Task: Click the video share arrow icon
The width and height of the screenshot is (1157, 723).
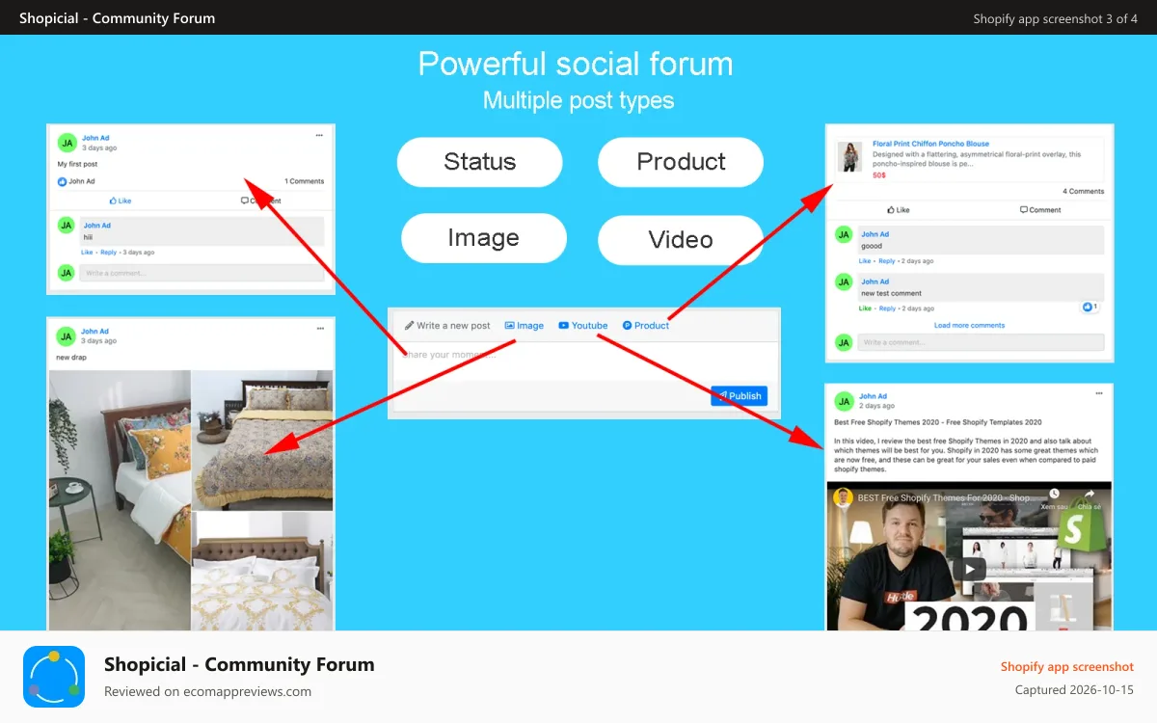Action: (x=1090, y=494)
